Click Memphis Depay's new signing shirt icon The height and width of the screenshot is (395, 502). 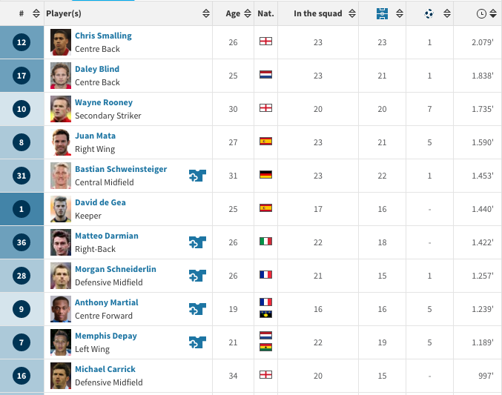point(197,342)
